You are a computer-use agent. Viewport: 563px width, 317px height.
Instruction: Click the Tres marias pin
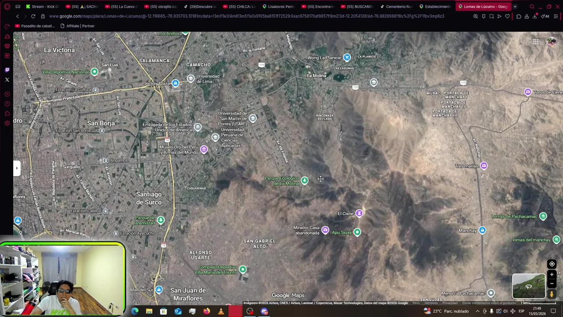[x=484, y=166]
